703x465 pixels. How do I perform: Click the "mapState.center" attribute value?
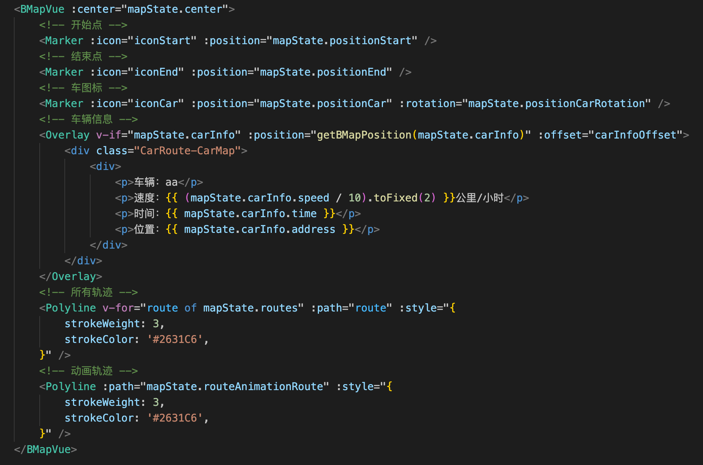click(x=175, y=9)
